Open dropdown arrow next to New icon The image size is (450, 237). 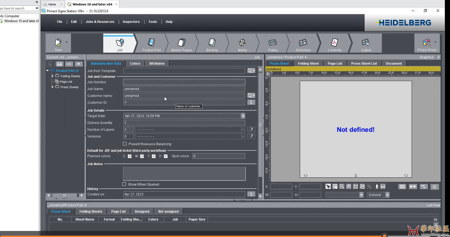[66, 42]
